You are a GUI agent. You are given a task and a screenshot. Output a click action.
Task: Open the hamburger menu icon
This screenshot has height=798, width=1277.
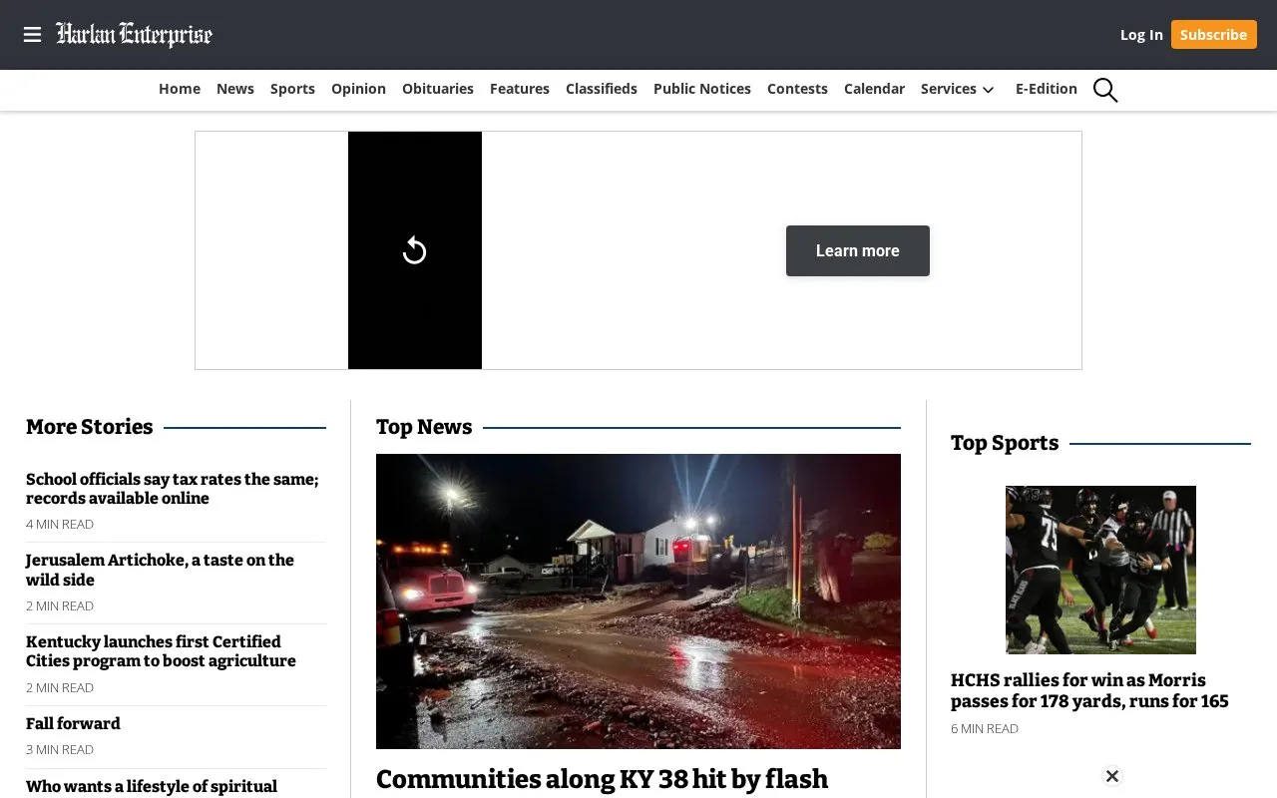coord(33,35)
